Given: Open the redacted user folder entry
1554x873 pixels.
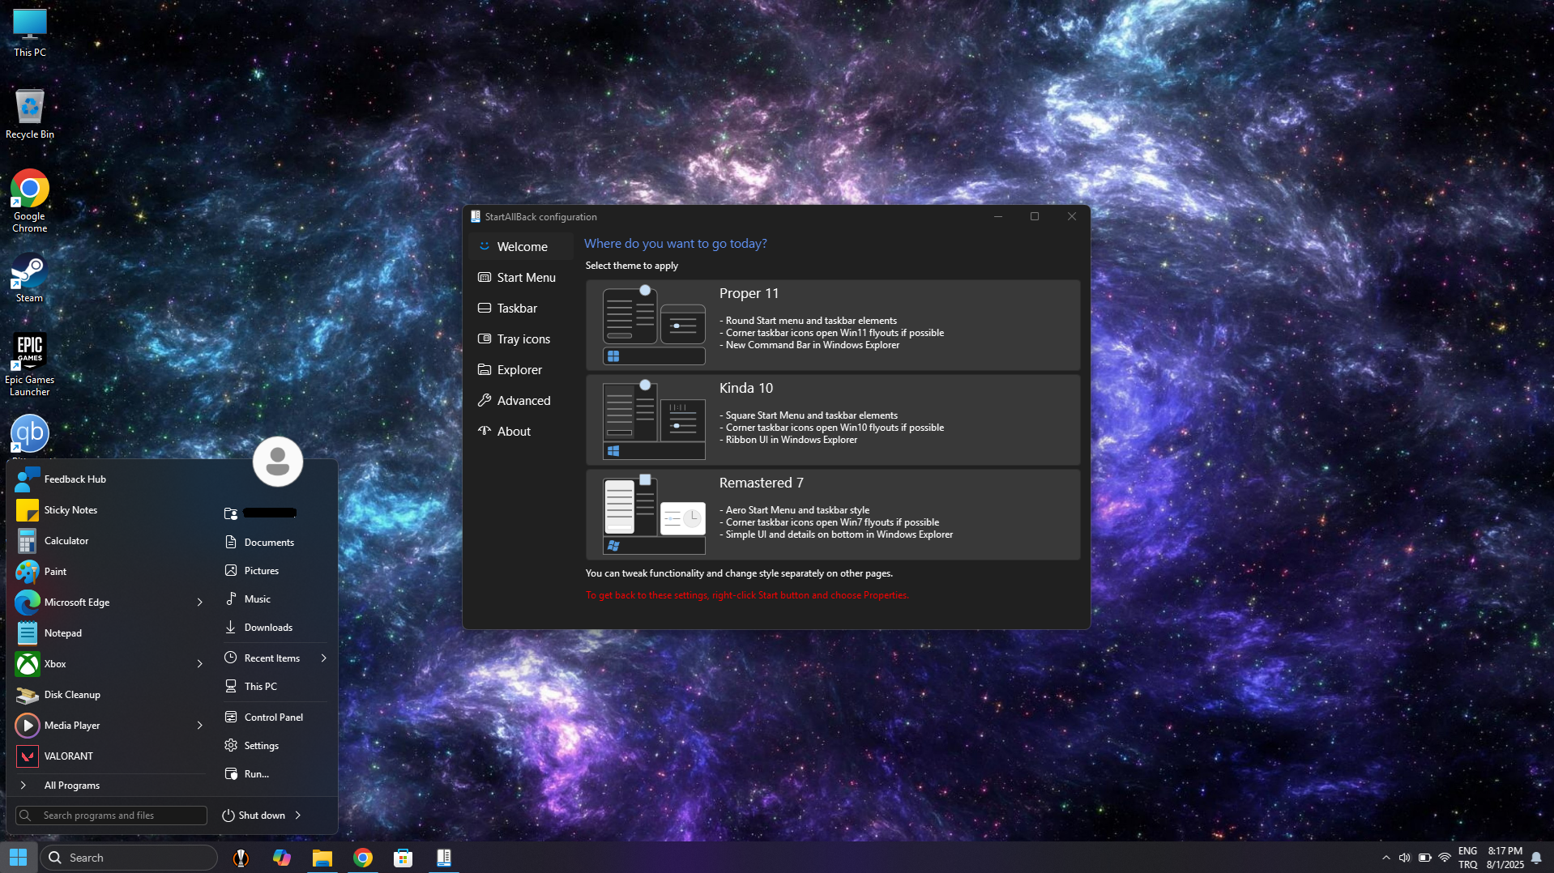Looking at the screenshot, I should click(275, 513).
